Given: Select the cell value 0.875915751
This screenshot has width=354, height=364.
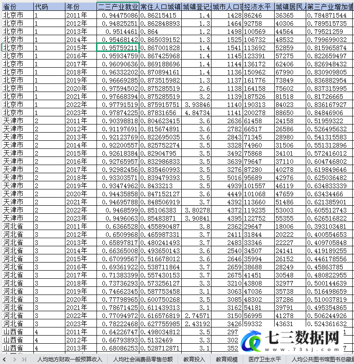Looking at the screenshot, I should 160,105.
